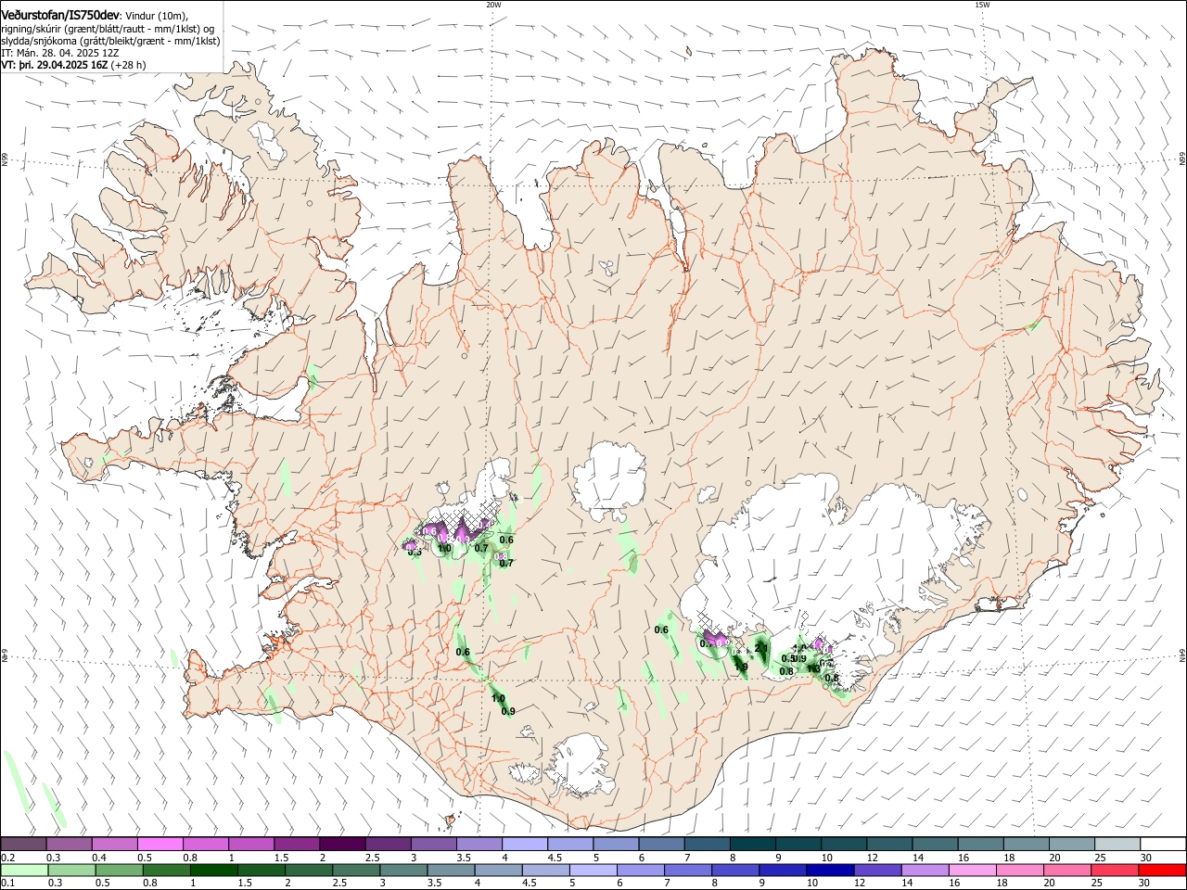
Task: Pick the dark green rain swatch labelled 1
Action: click(213, 871)
